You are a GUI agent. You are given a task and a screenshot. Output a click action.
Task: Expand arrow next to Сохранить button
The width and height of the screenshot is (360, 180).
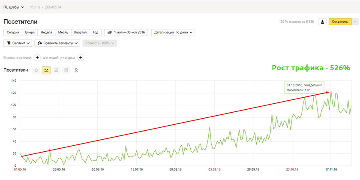coord(355,22)
